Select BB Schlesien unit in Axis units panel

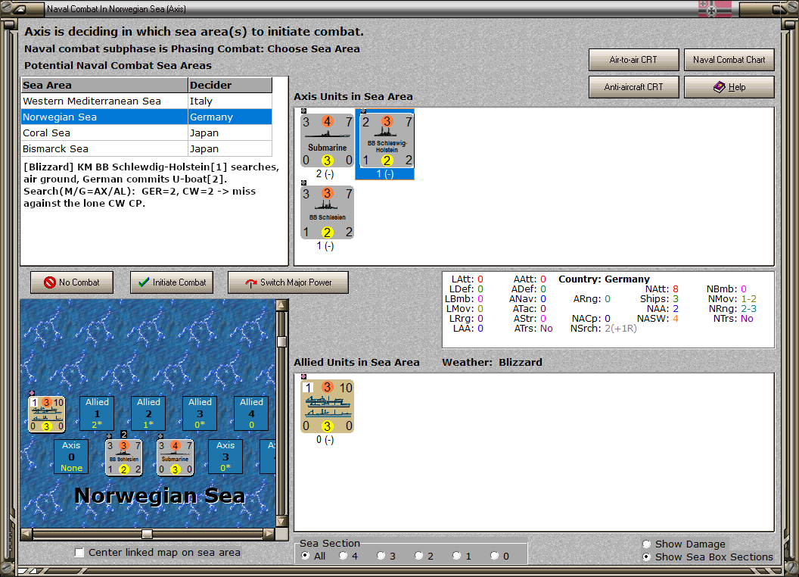coord(327,212)
